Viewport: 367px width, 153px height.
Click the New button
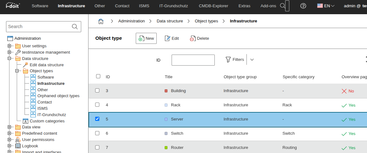pyautogui.click(x=146, y=38)
